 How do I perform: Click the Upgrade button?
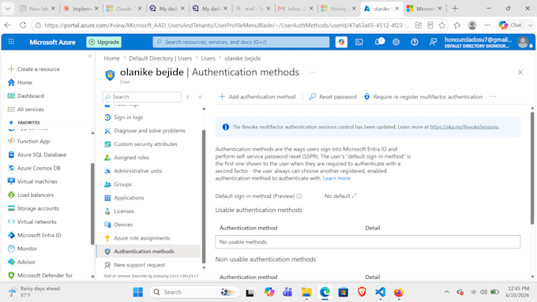(x=104, y=42)
